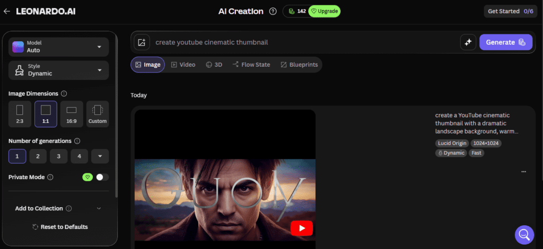Show Private Mode info icon
Viewport: 543px width, 249px height.
[50, 177]
